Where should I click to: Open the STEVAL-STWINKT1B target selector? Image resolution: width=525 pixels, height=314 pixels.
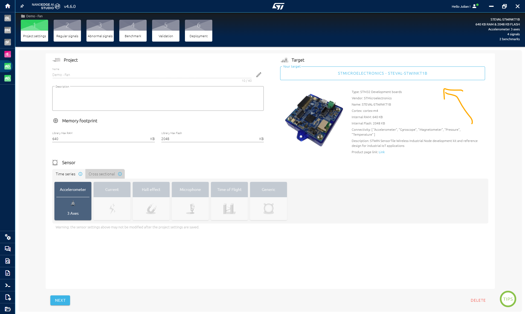click(382, 73)
